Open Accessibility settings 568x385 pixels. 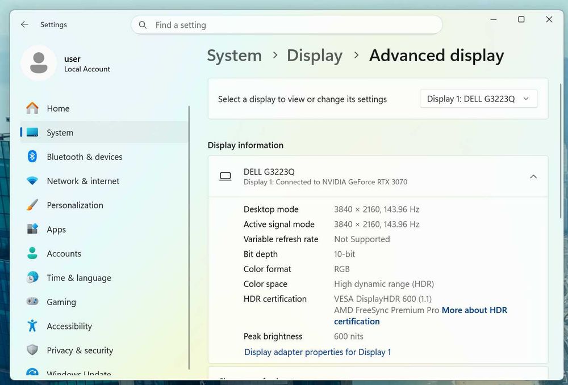(x=105, y=327)
